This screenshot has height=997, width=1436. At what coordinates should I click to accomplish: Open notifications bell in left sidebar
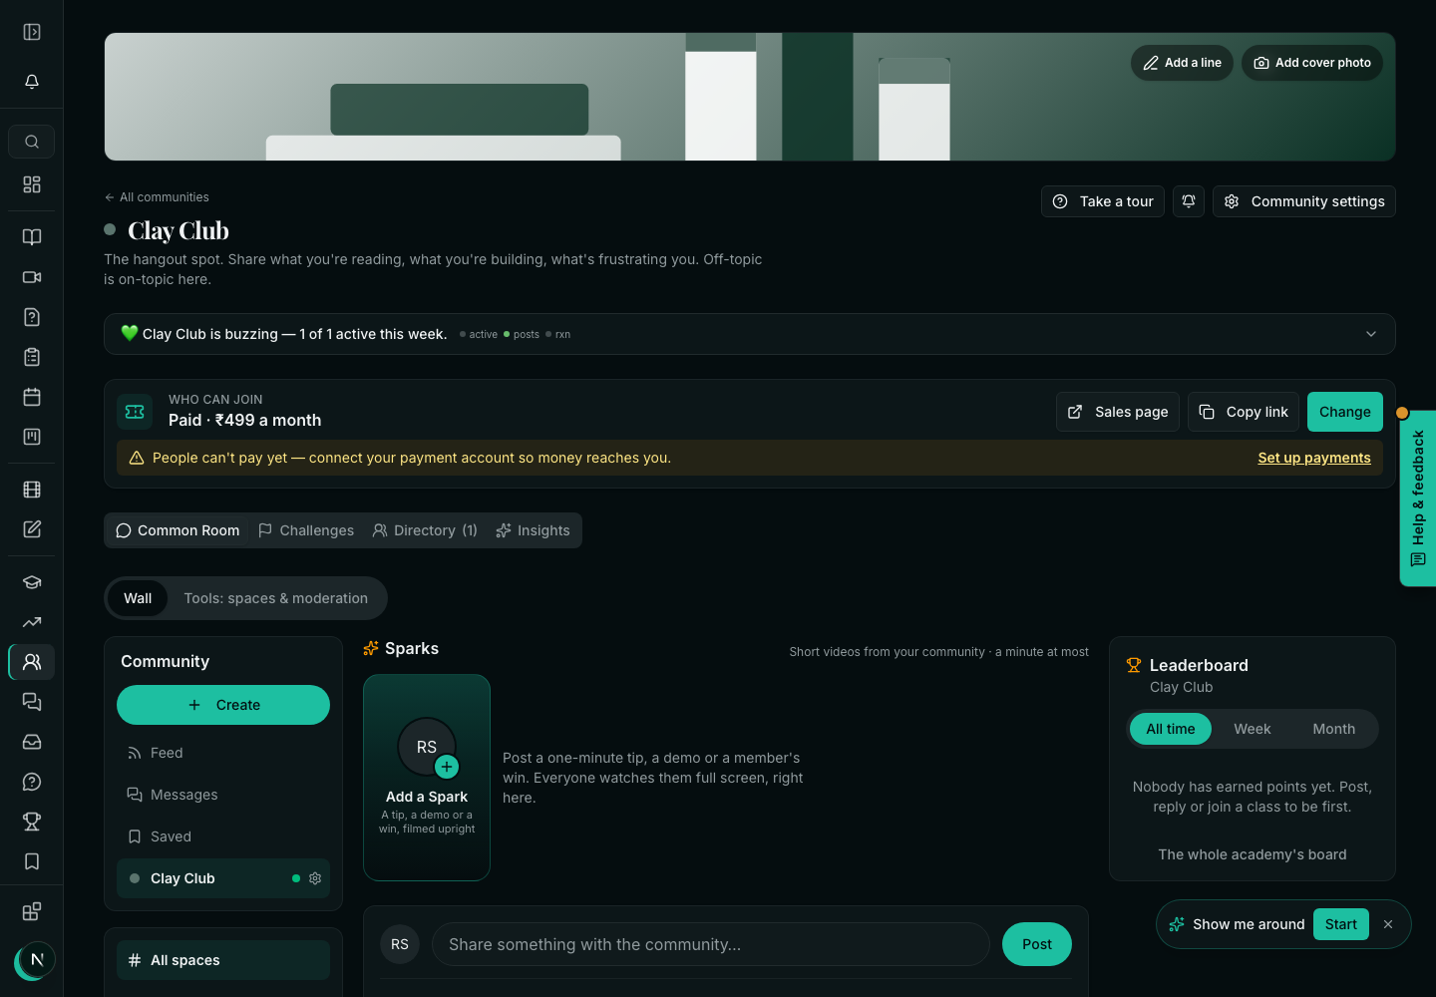pos(32,82)
